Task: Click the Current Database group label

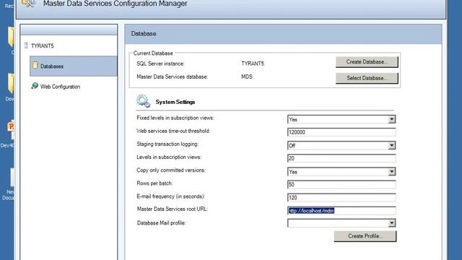Action: tap(153, 53)
